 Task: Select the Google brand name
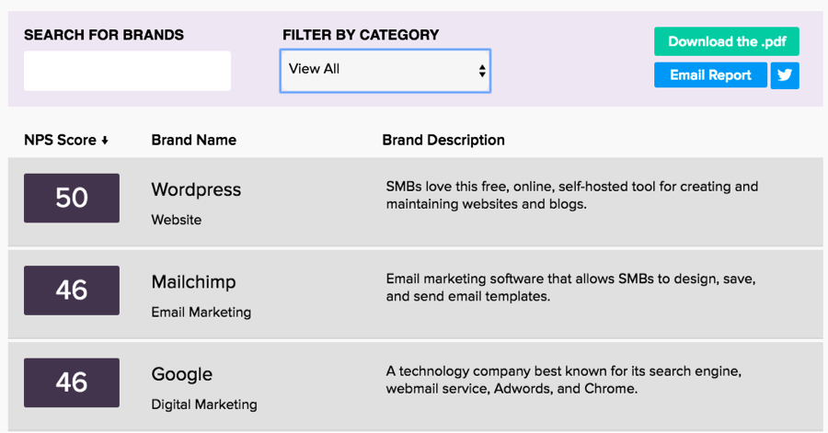[x=181, y=374]
